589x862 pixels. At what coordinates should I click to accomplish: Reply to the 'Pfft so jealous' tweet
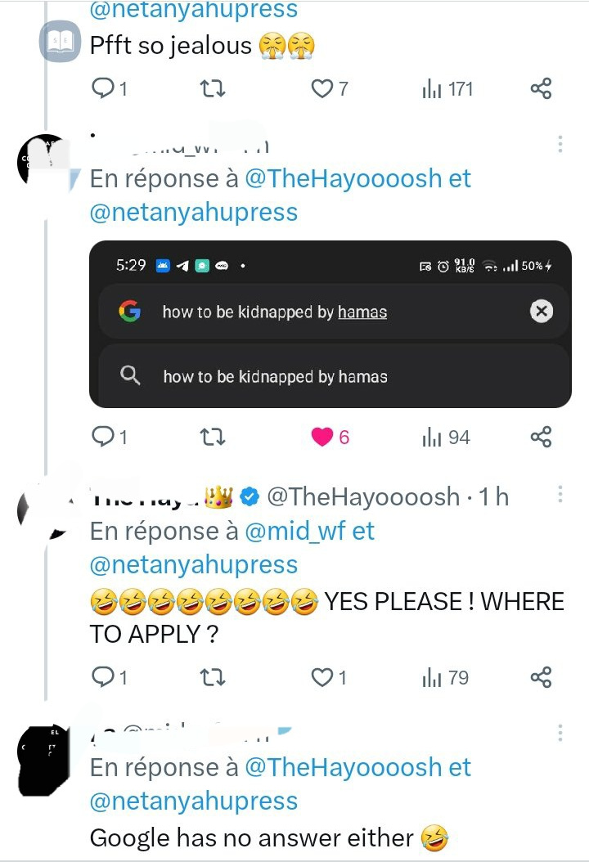[109, 88]
